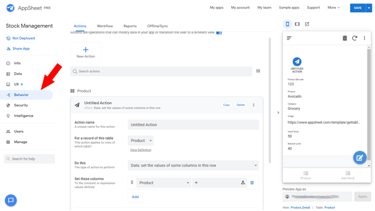Click the sync refresh icon in preview
Viewport: 375px width, 211px height.
[x=354, y=38]
